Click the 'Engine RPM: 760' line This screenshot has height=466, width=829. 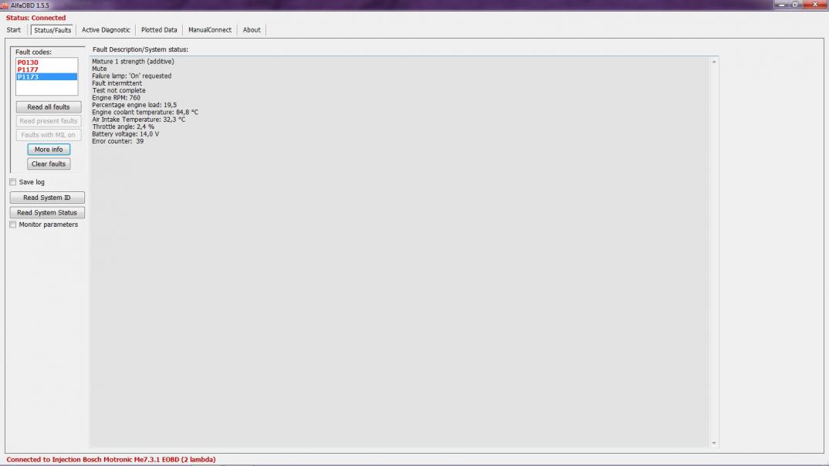pos(117,98)
